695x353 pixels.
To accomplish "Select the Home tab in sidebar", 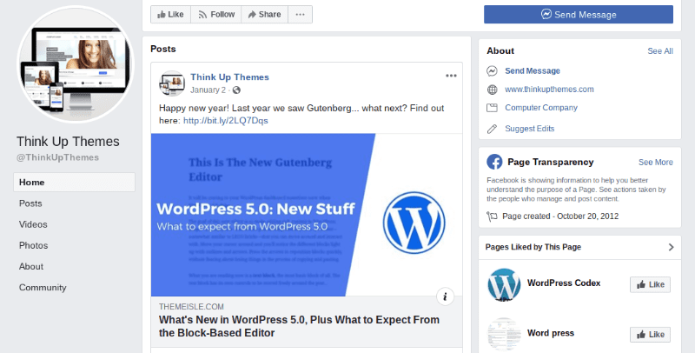I will click(x=74, y=183).
